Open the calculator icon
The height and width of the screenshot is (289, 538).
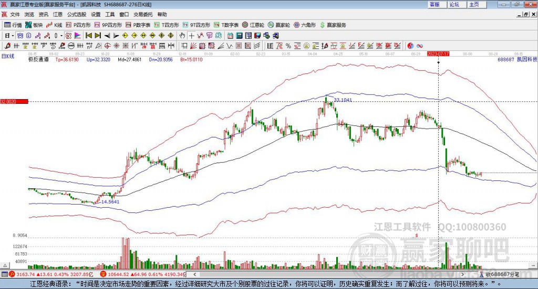tap(239, 36)
